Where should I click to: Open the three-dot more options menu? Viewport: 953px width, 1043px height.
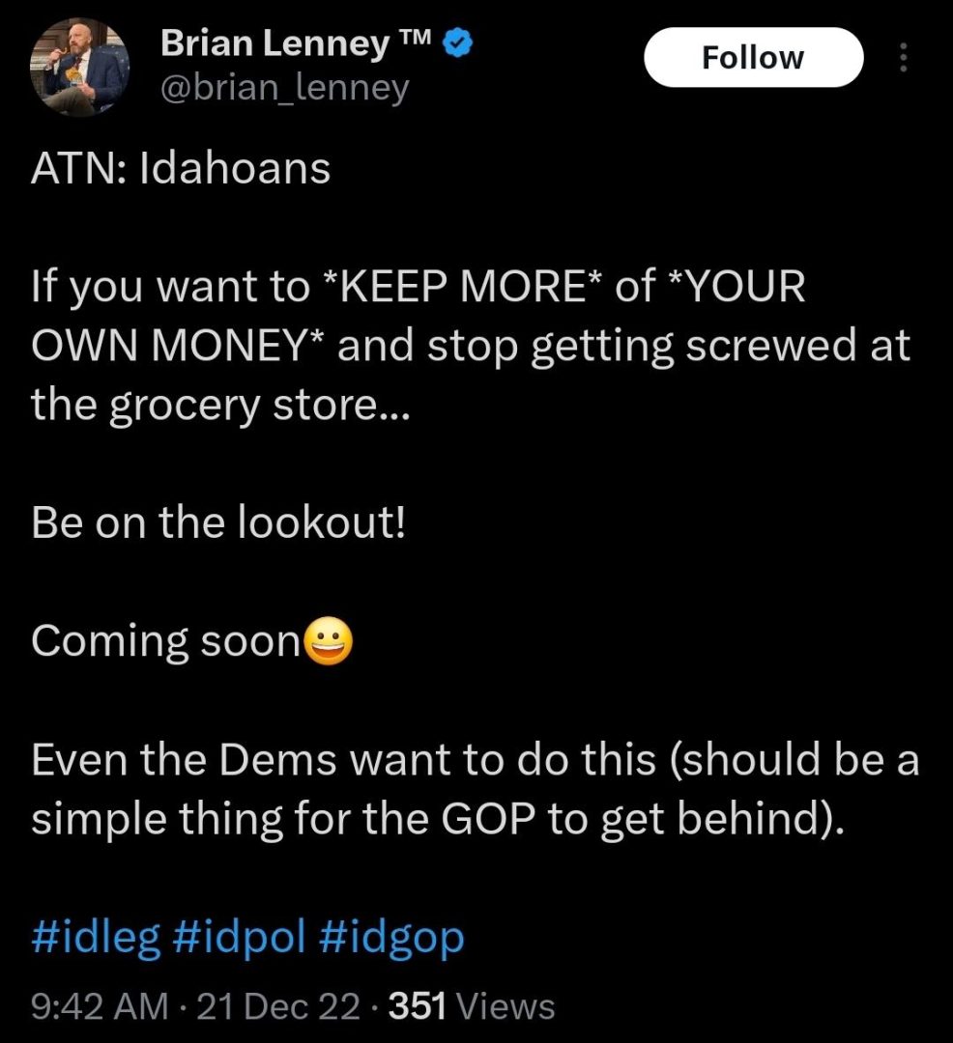903,58
